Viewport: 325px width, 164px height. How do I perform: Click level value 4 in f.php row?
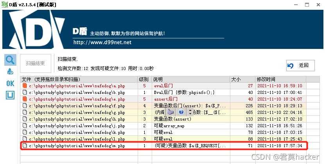point(144,106)
